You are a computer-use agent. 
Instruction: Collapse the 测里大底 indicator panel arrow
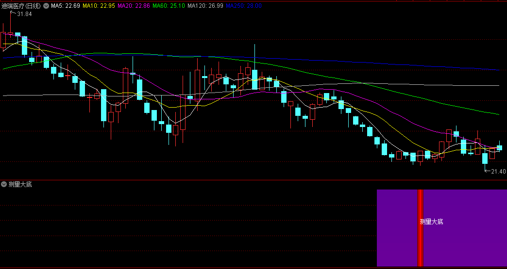pyautogui.click(x=4, y=184)
